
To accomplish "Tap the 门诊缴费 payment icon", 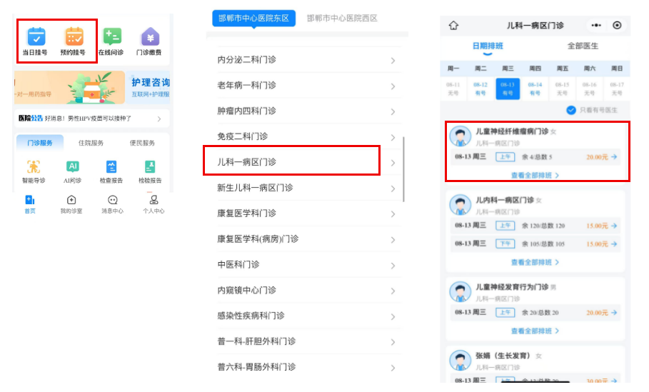I will pos(149,38).
